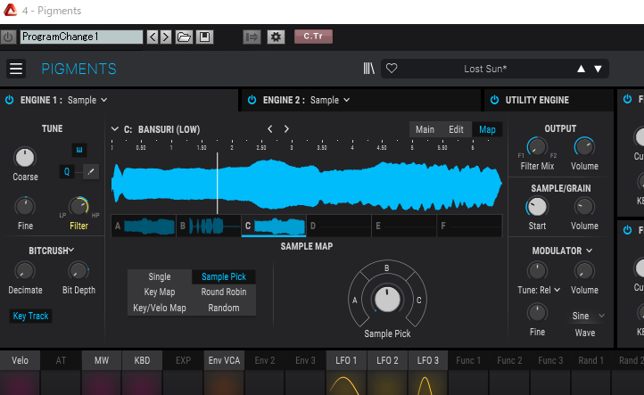Image resolution: width=644 pixels, height=395 pixels.
Task: Open the host plugin settings gear
Action: [276, 37]
